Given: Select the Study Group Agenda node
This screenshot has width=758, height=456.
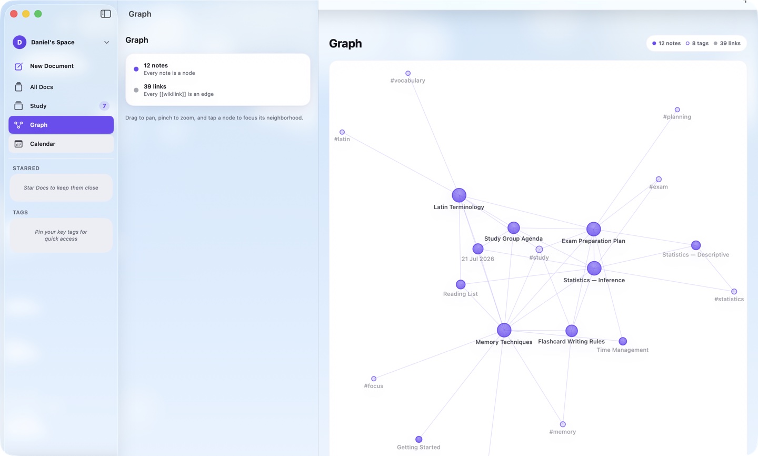Looking at the screenshot, I should click(514, 227).
